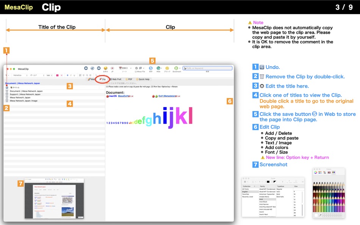360x225 pixels.
Task: Align text right in the format bar
Action: (x=87, y=75)
